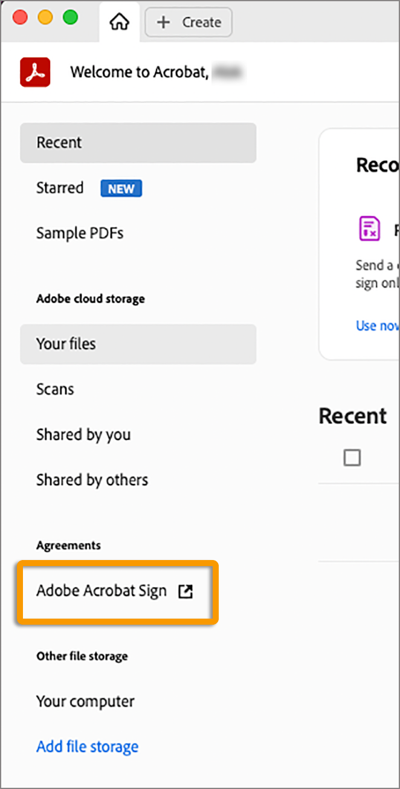The height and width of the screenshot is (789, 400).
Task: Click Your computer file storage
Action: click(x=85, y=701)
